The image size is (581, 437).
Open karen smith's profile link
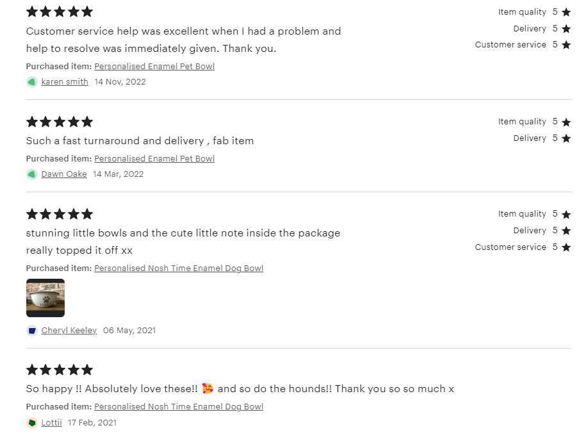[65, 82]
